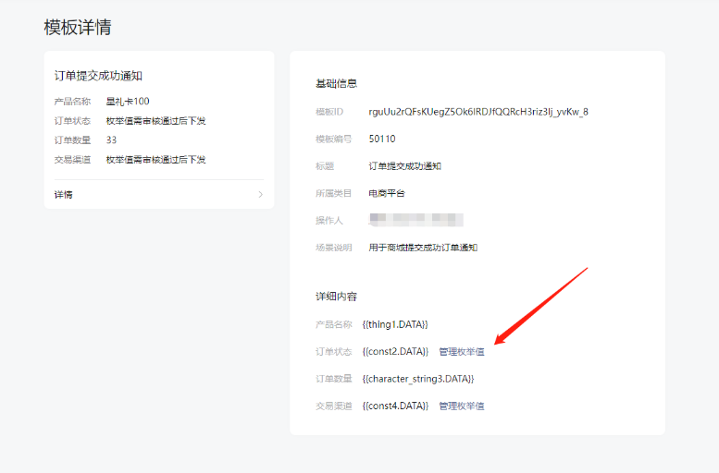Click the 模板编号 value 50110
This screenshot has width=719, height=473.
pos(381,139)
